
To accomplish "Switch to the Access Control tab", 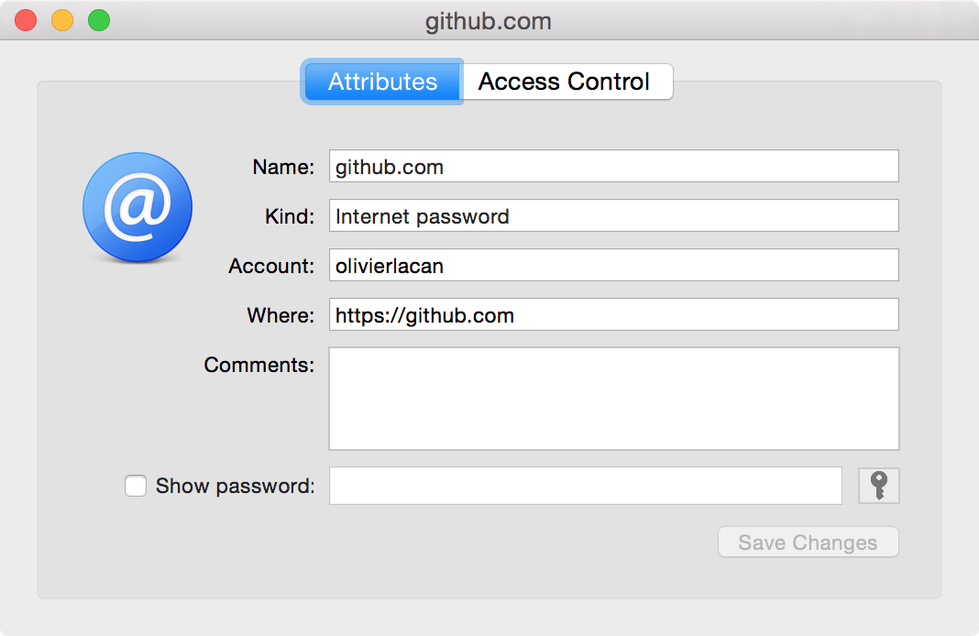I will (x=566, y=81).
